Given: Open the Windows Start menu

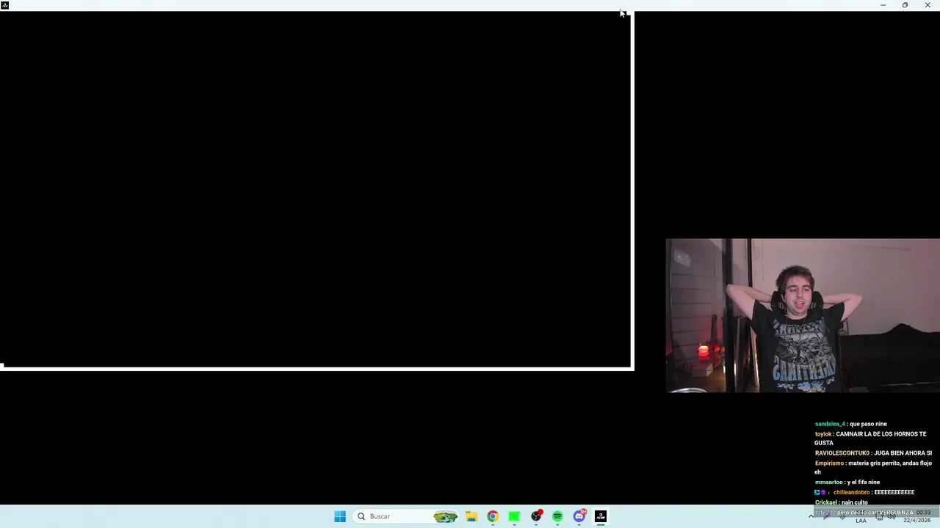Looking at the screenshot, I should tap(339, 516).
